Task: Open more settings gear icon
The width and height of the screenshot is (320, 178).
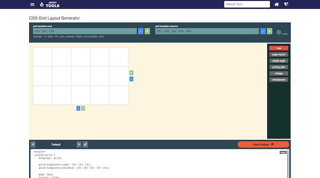Action: (x=278, y=32)
